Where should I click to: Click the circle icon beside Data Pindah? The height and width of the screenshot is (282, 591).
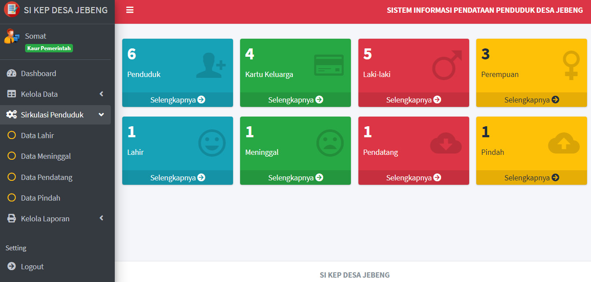(x=12, y=198)
